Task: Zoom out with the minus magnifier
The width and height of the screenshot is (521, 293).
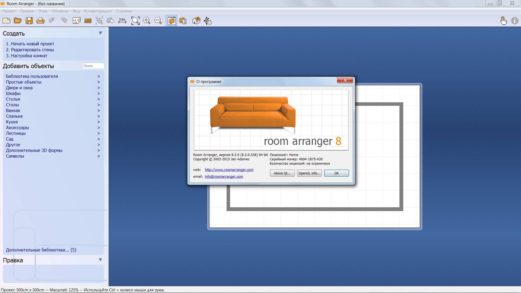Action: click(158, 21)
